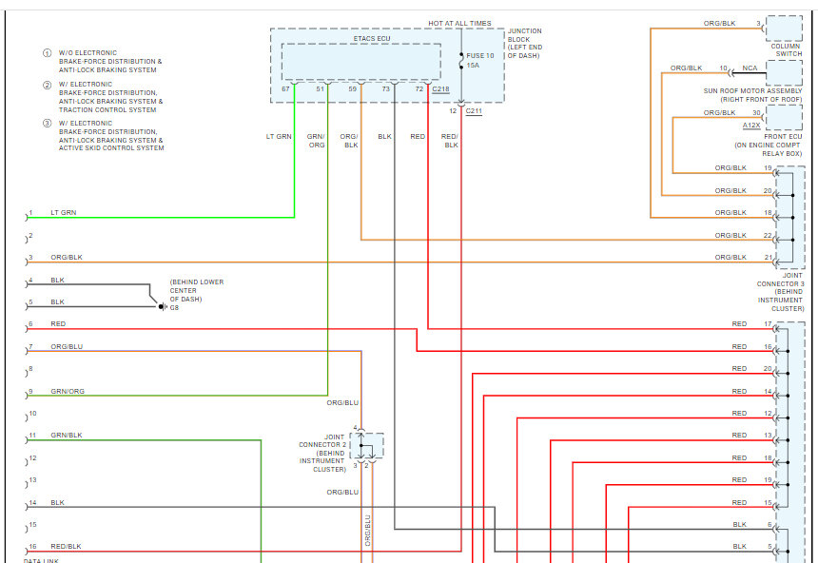Click LT GRN label at data link pin 1

click(63, 213)
